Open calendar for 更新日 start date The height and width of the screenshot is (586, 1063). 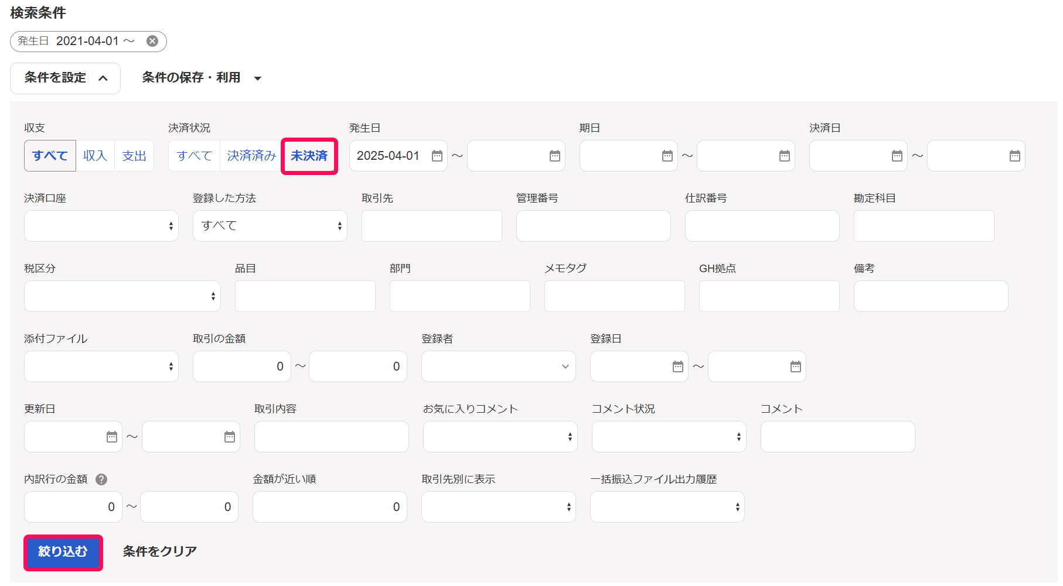[x=112, y=437]
